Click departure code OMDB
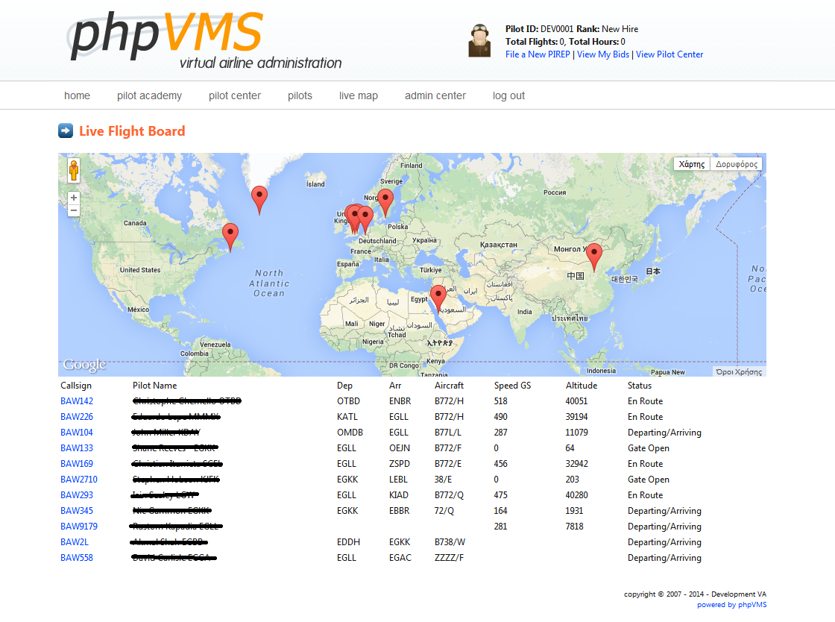The image size is (835, 622). click(350, 433)
